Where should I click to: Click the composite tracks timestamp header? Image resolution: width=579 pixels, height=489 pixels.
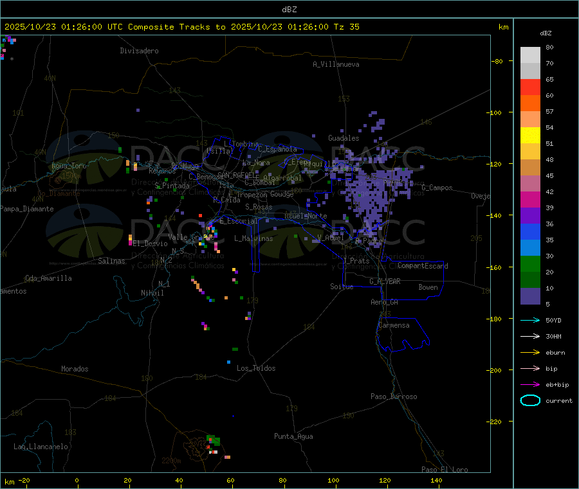(x=181, y=27)
